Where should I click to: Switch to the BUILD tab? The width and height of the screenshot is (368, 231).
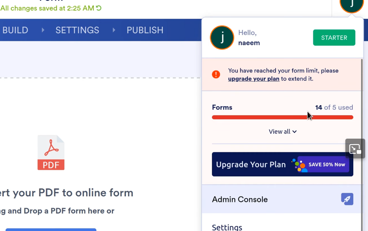(15, 30)
